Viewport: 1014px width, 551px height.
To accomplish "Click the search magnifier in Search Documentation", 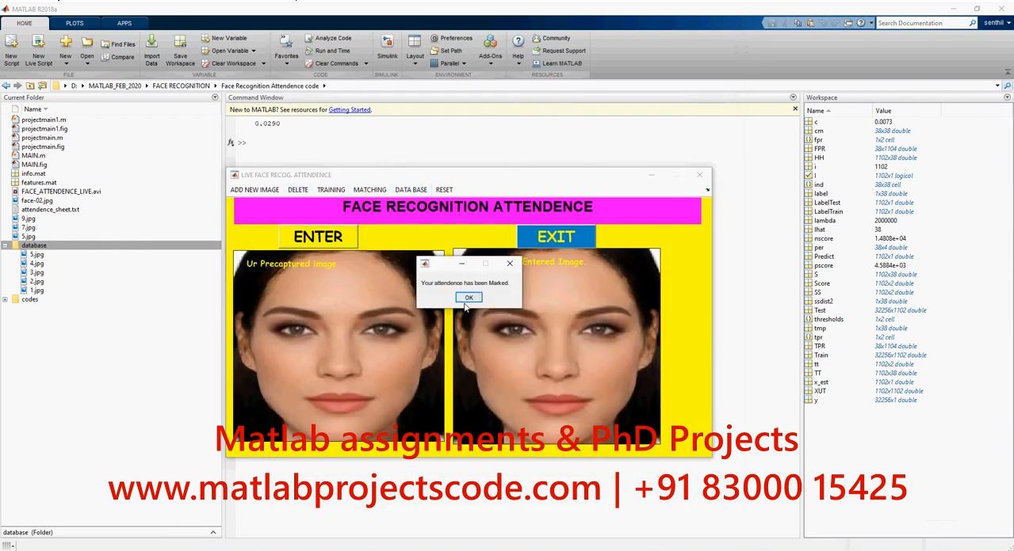I will (x=972, y=23).
